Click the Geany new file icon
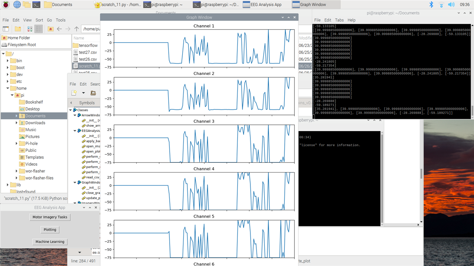 coord(74,93)
